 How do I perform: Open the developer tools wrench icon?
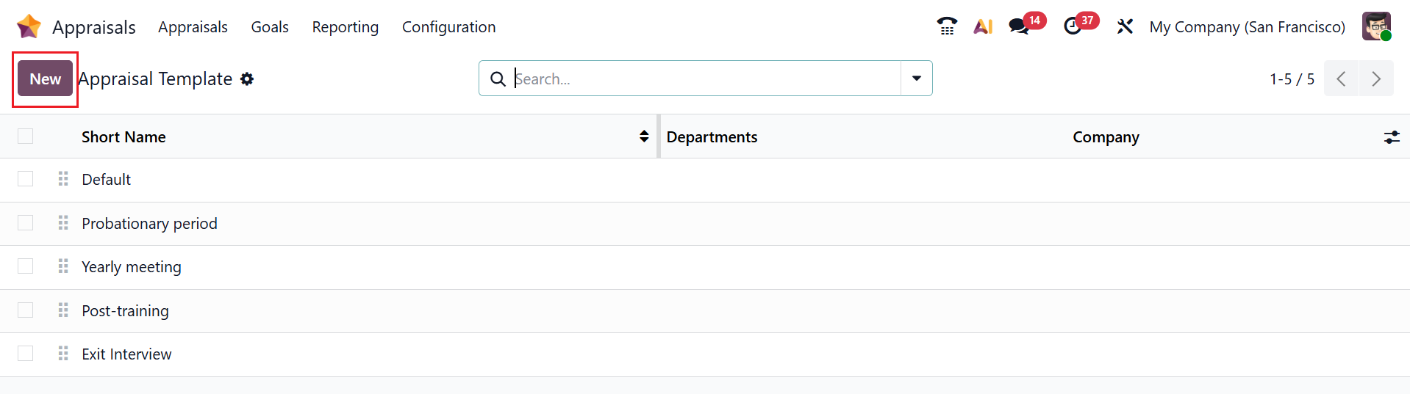1125,26
